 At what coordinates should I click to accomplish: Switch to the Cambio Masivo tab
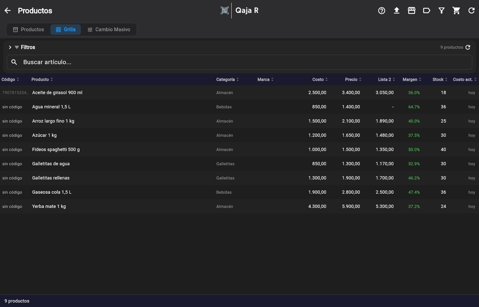(x=109, y=29)
